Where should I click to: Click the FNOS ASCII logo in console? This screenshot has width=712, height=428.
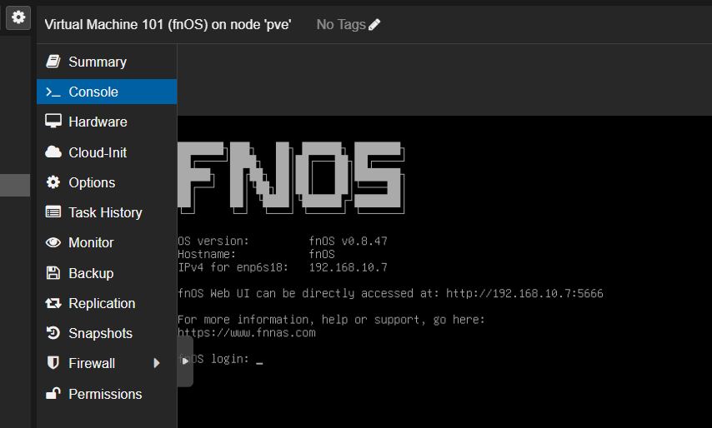(x=291, y=177)
